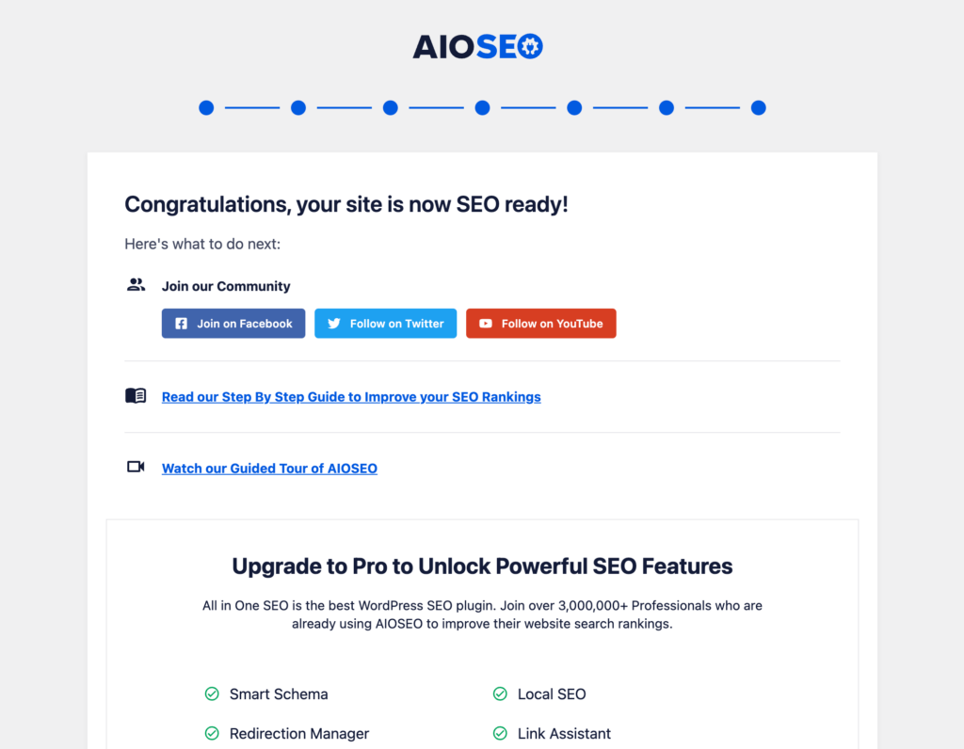
Task: Select the last step dot in progress bar
Action: point(758,107)
